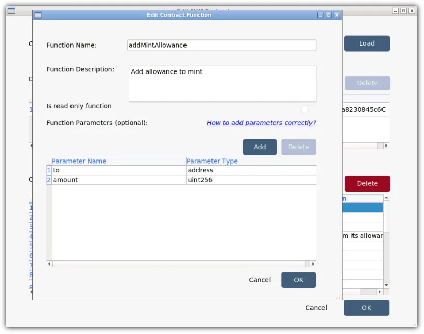Click the parameters table right scroll arrow
This screenshot has height=334, width=424.
(x=313, y=264)
